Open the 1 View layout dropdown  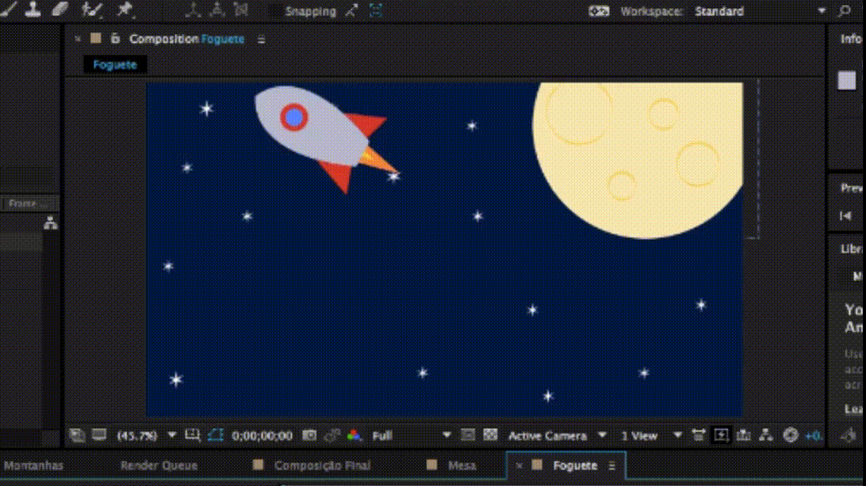[650, 435]
